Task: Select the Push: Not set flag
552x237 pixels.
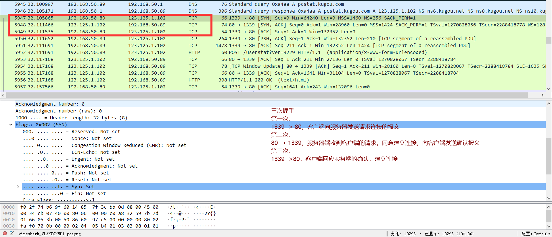Action: click(66, 173)
